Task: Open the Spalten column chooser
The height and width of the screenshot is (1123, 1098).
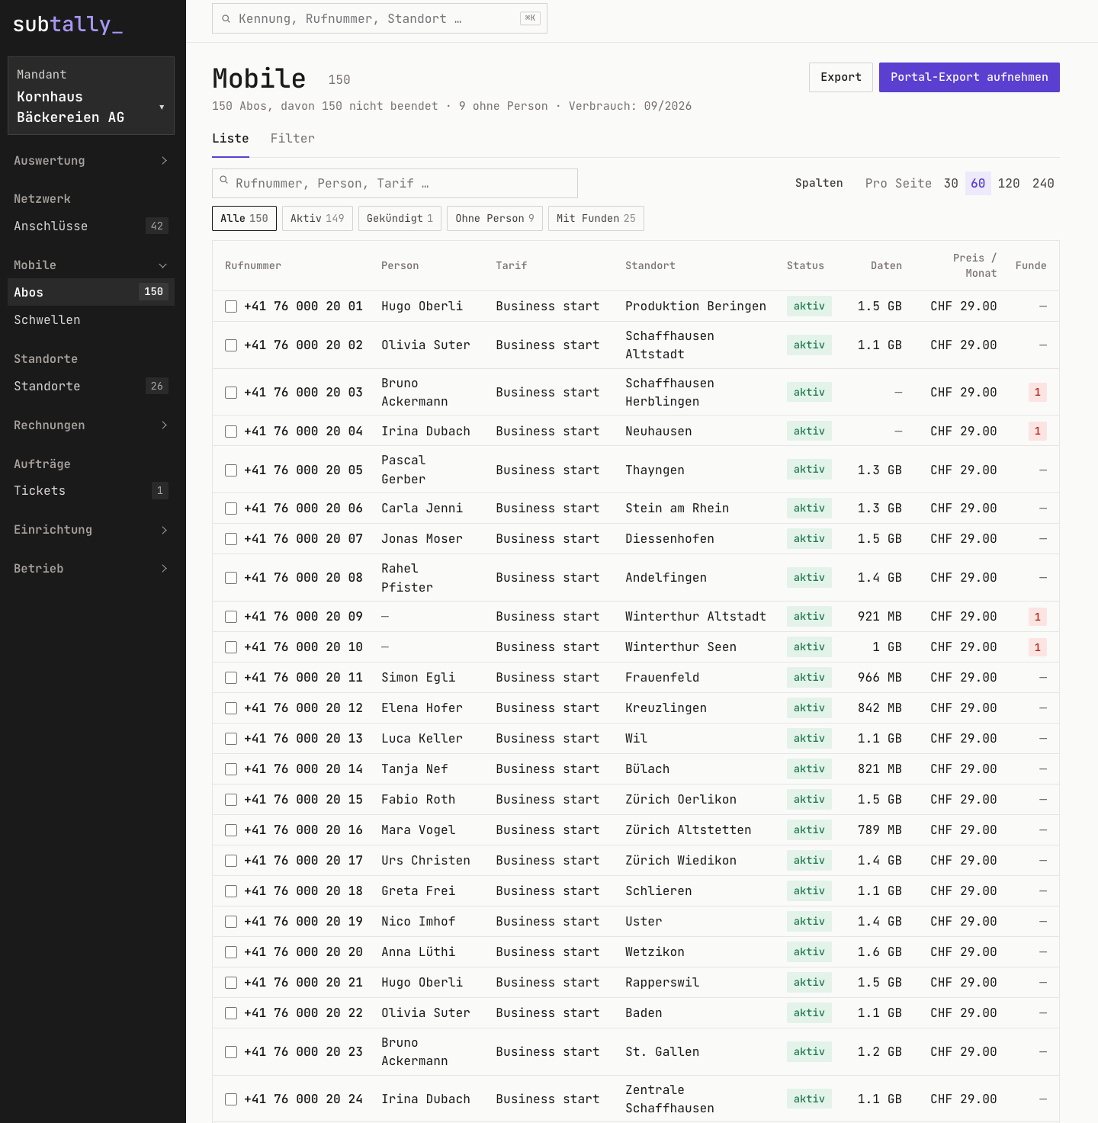Action: [819, 183]
